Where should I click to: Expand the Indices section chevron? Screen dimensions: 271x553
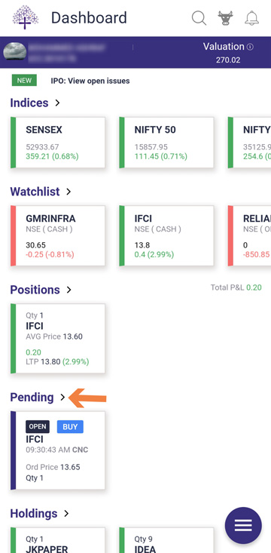(57, 103)
